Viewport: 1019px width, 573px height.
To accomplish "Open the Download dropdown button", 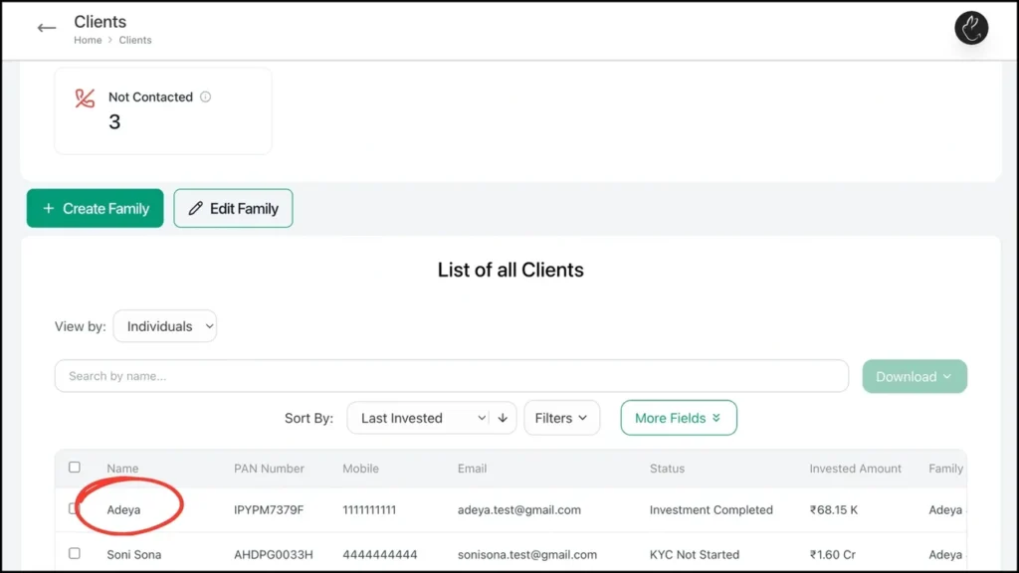I will 914,377.
